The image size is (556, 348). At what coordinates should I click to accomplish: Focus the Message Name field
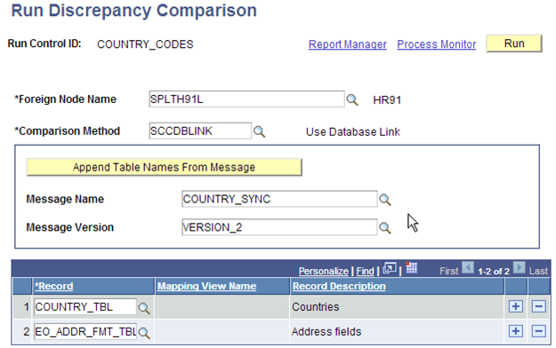279,199
